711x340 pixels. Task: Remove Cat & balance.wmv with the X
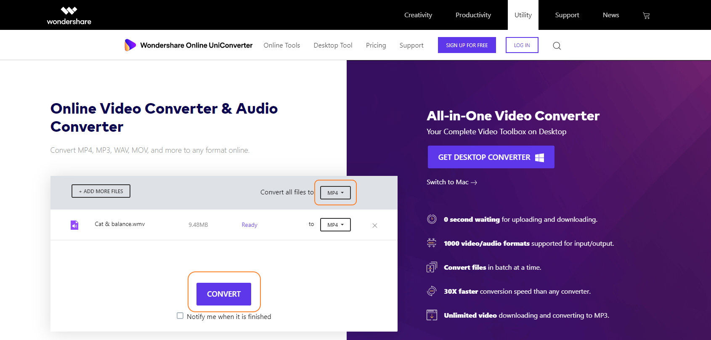click(375, 226)
